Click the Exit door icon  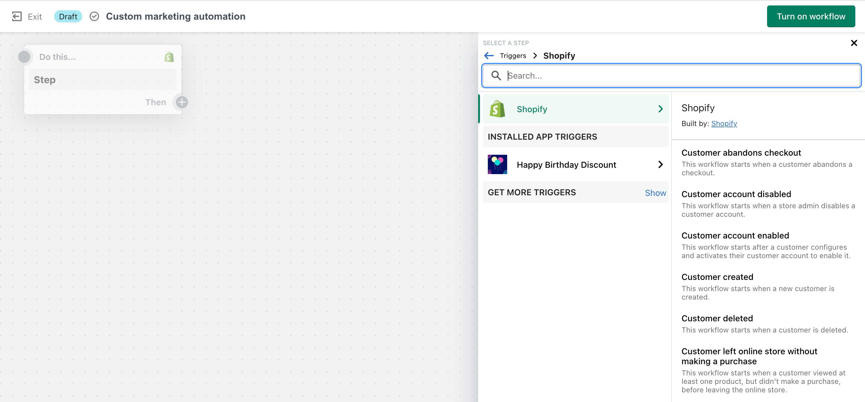click(17, 16)
